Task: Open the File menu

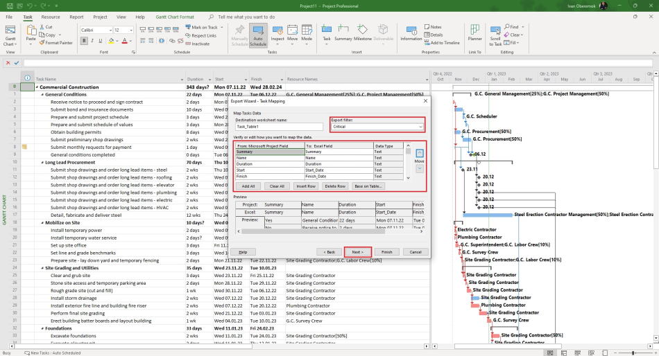Action: (9, 17)
